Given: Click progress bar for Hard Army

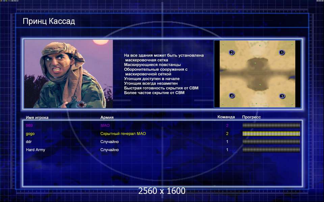Looking at the screenshot, I should click(x=271, y=149).
